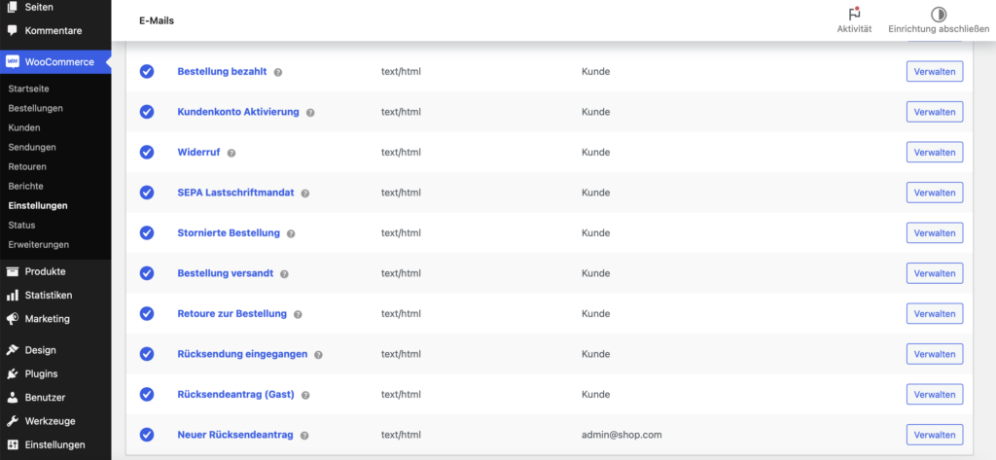Screen dimensions: 996x460
Task: Go to Kunden submenu item
Action: [24, 127]
